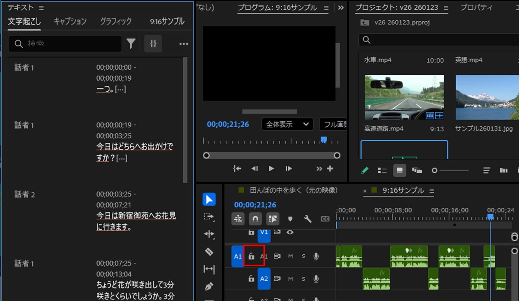
Task: Click transcript search field 検索
Action: pos(65,44)
